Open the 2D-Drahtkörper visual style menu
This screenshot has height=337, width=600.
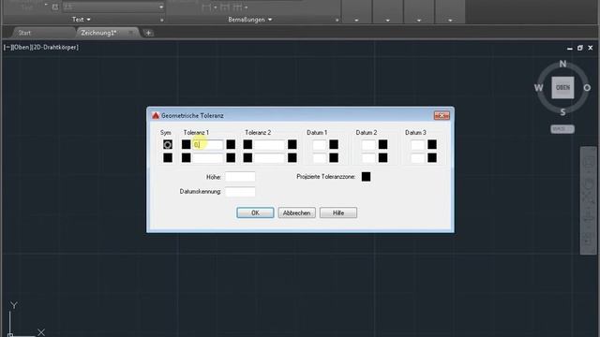point(55,47)
